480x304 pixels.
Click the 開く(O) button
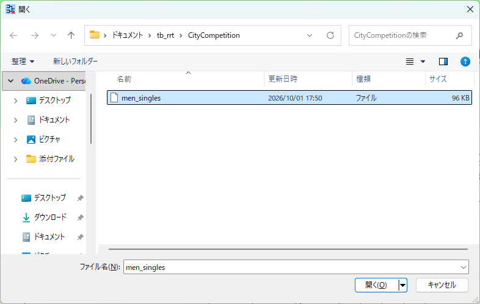pos(377,285)
